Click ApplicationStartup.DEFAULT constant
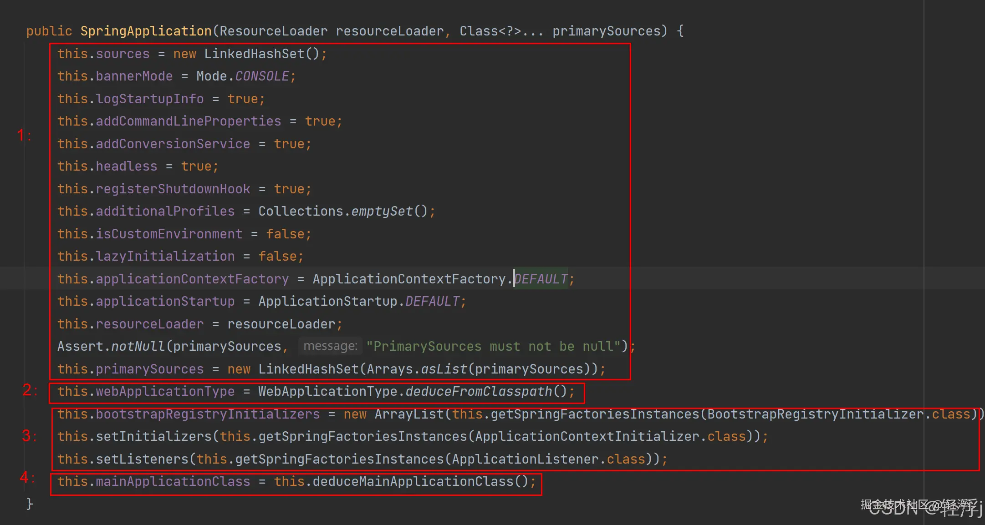985x525 pixels. (432, 301)
